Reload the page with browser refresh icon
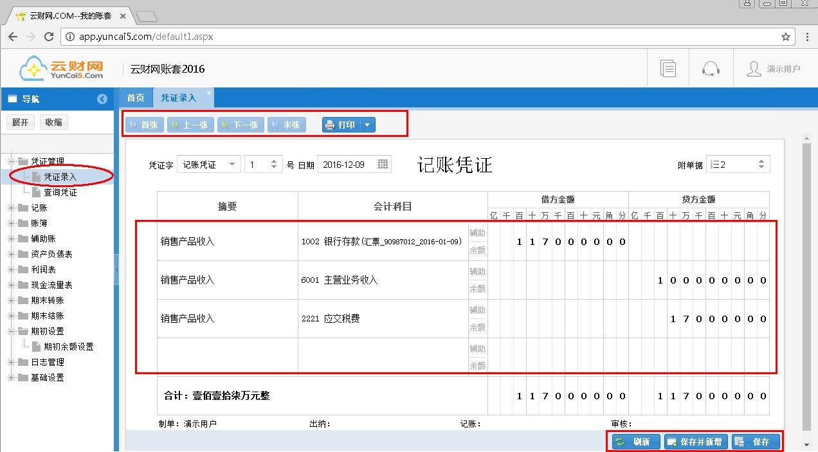Viewport: 818px width, 452px height. (x=49, y=37)
